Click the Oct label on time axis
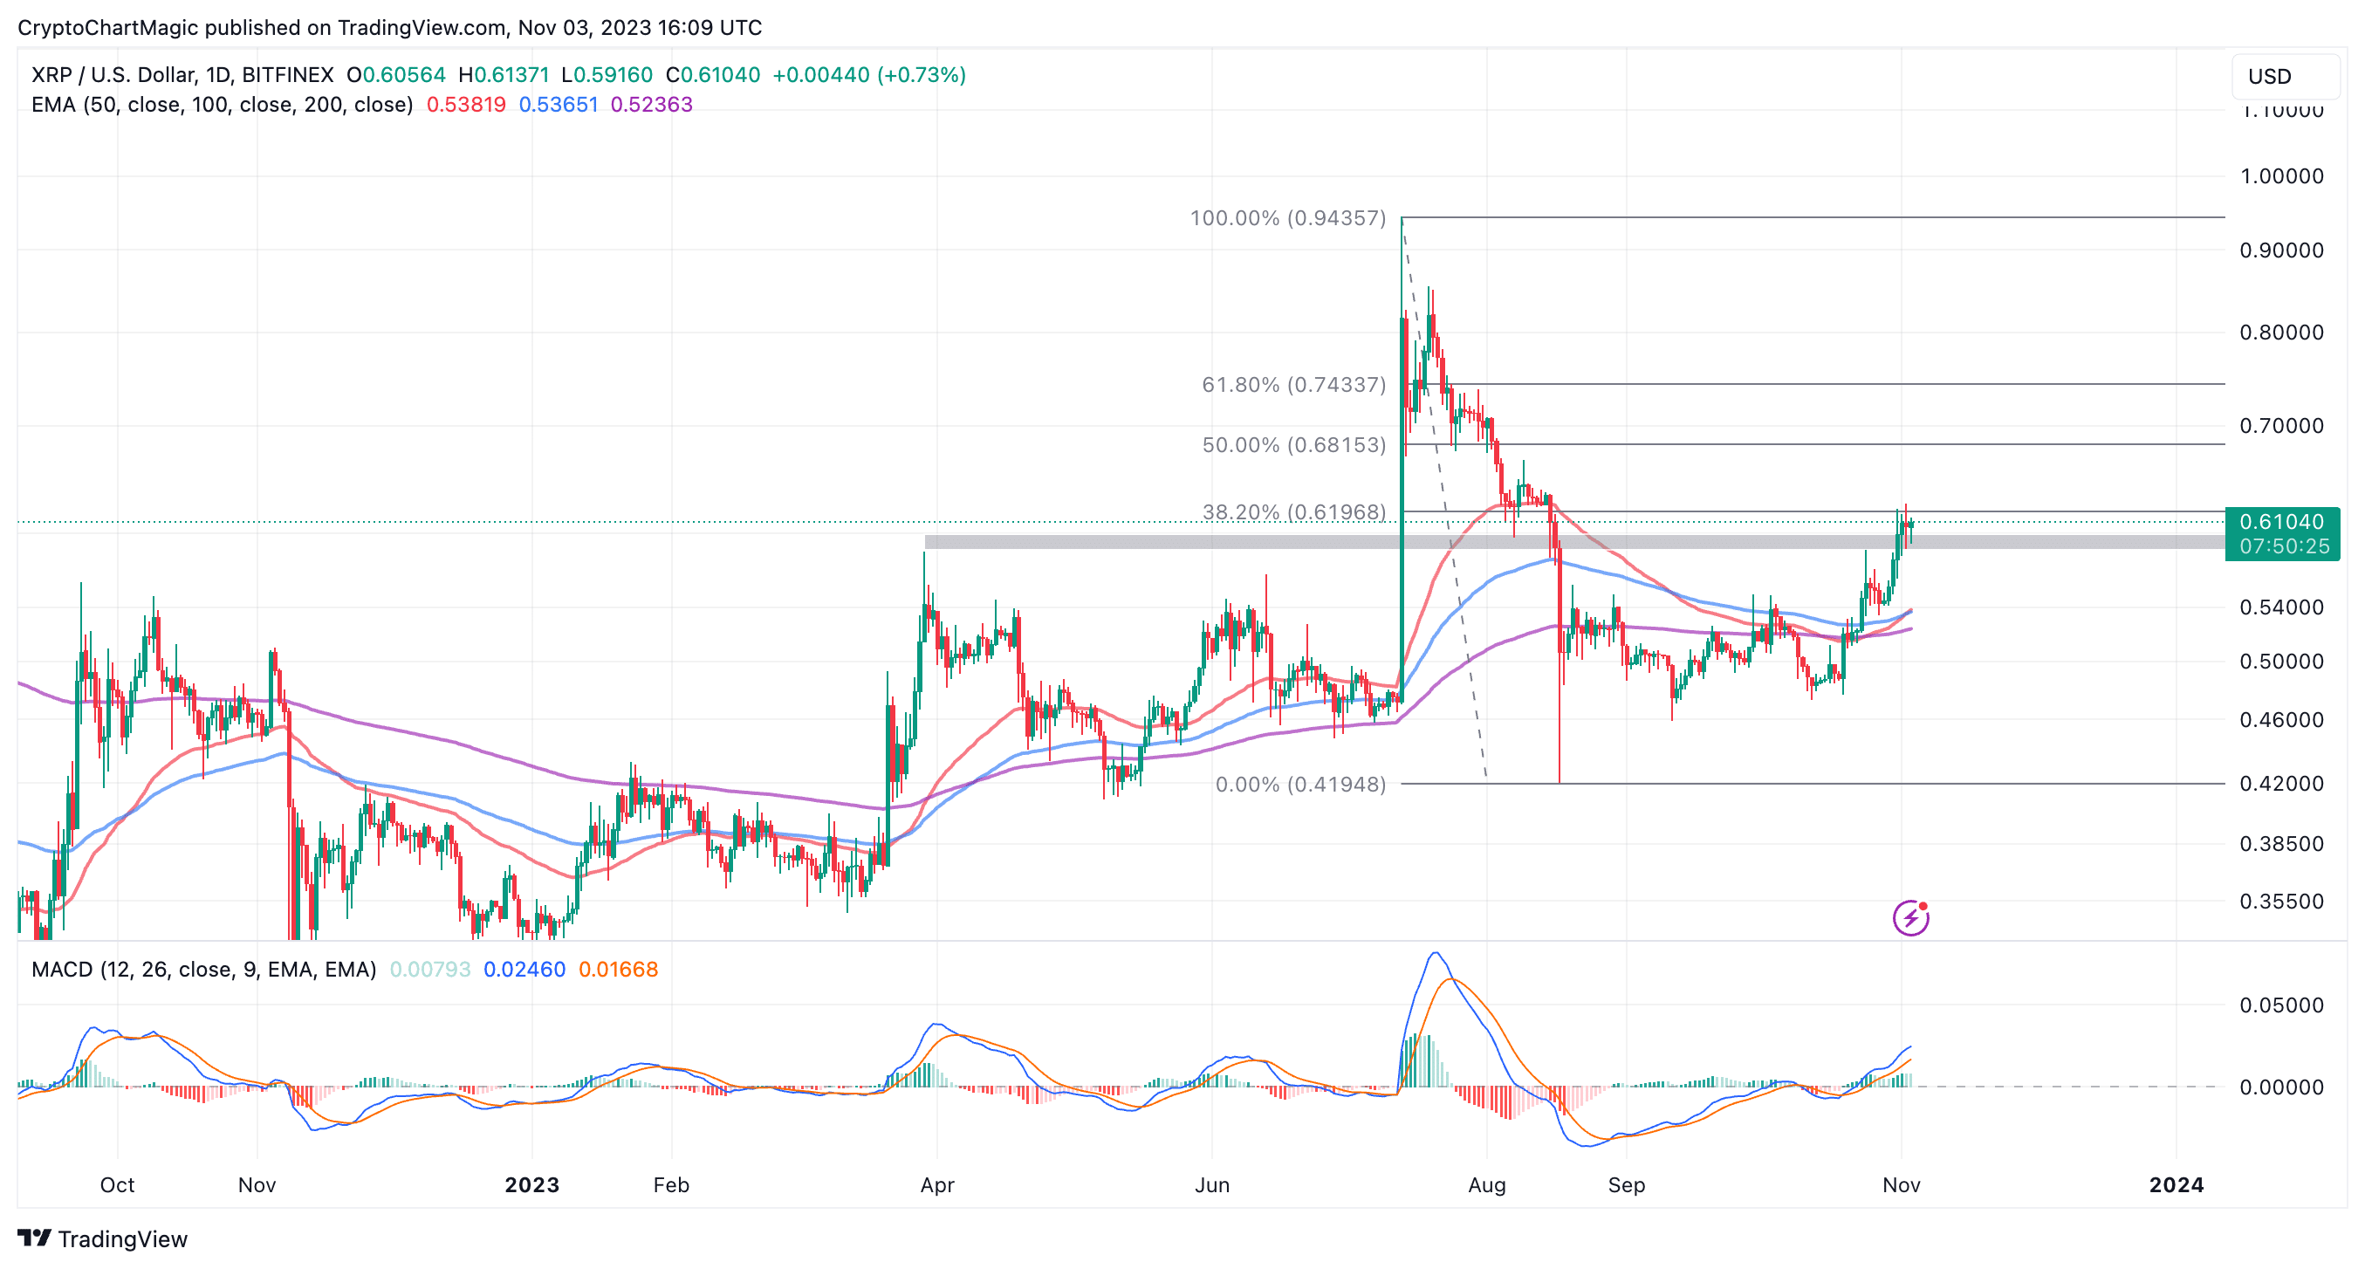Viewport: 2365px width, 1269px height. pyautogui.click(x=117, y=1184)
